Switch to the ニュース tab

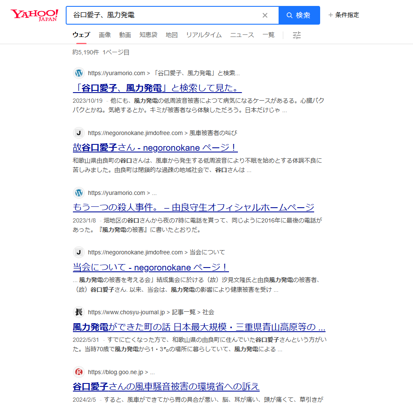[x=242, y=35]
